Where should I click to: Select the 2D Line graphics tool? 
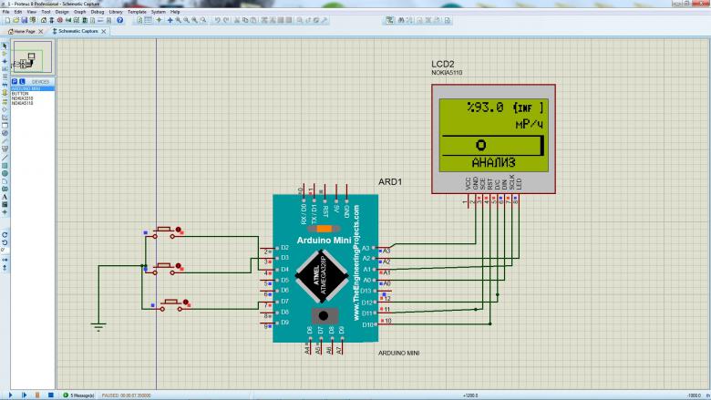[x=5, y=159]
